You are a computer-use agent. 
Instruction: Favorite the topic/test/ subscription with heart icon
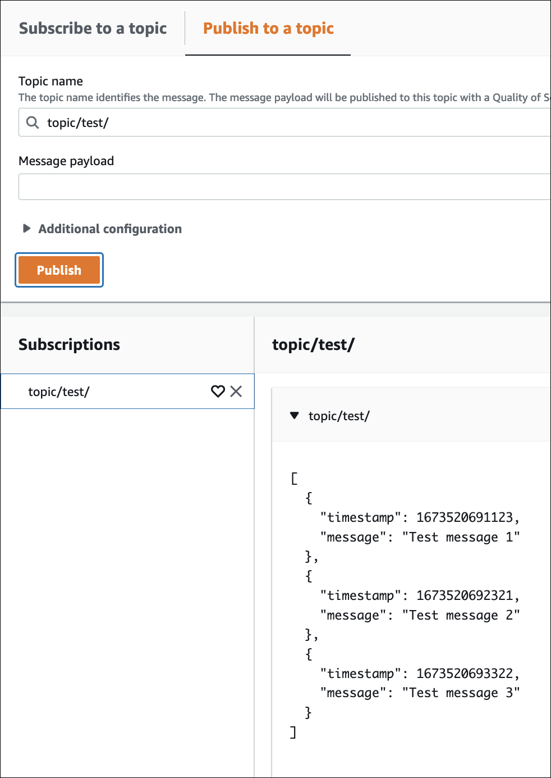(218, 392)
